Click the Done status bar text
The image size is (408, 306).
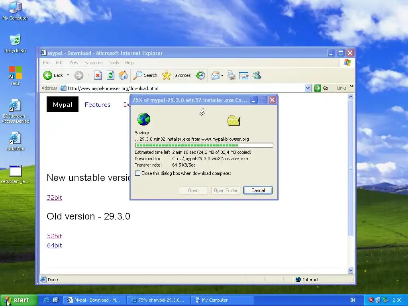pos(53,280)
